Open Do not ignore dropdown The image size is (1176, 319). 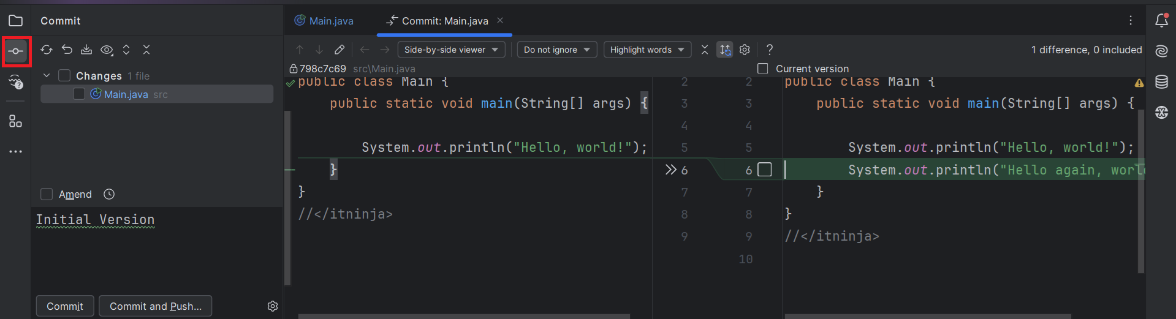[x=557, y=50]
